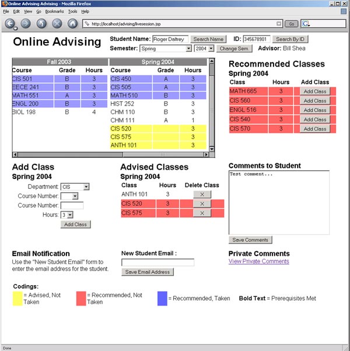Add class CIS 570 from recommended list
This screenshot has width=350, height=351.
[x=314, y=129]
